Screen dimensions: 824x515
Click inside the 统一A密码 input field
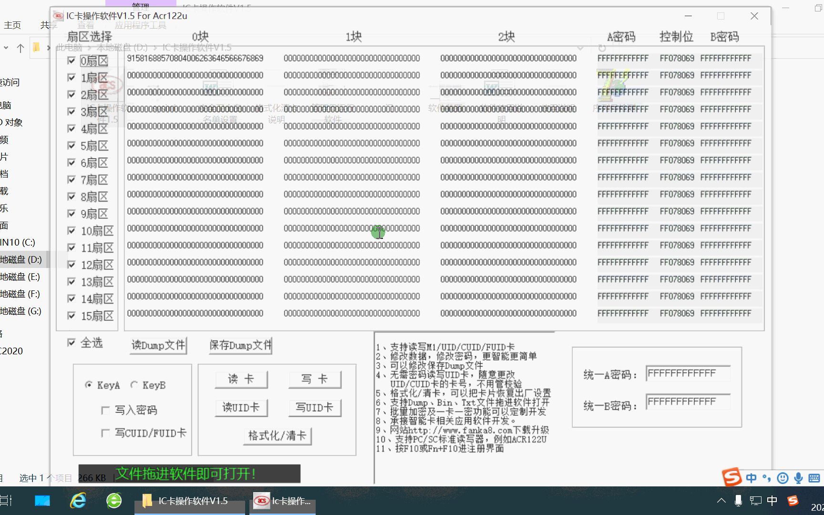coord(688,373)
